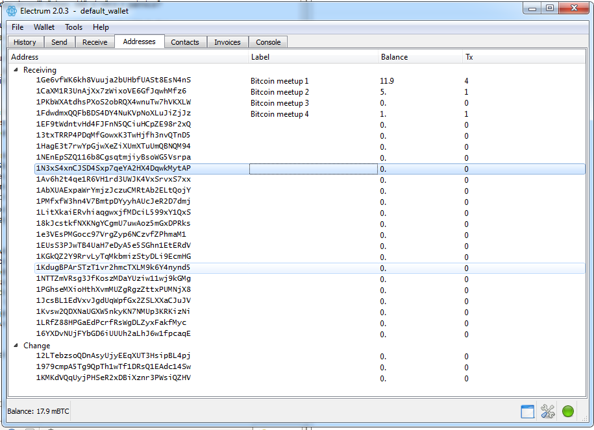The height and width of the screenshot is (430, 594).
Task: Click the 5. balance of Bitcoin meetup 2
Action: (383, 92)
